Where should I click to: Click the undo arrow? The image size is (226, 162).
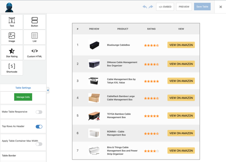pyautogui.click(x=145, y=7)
